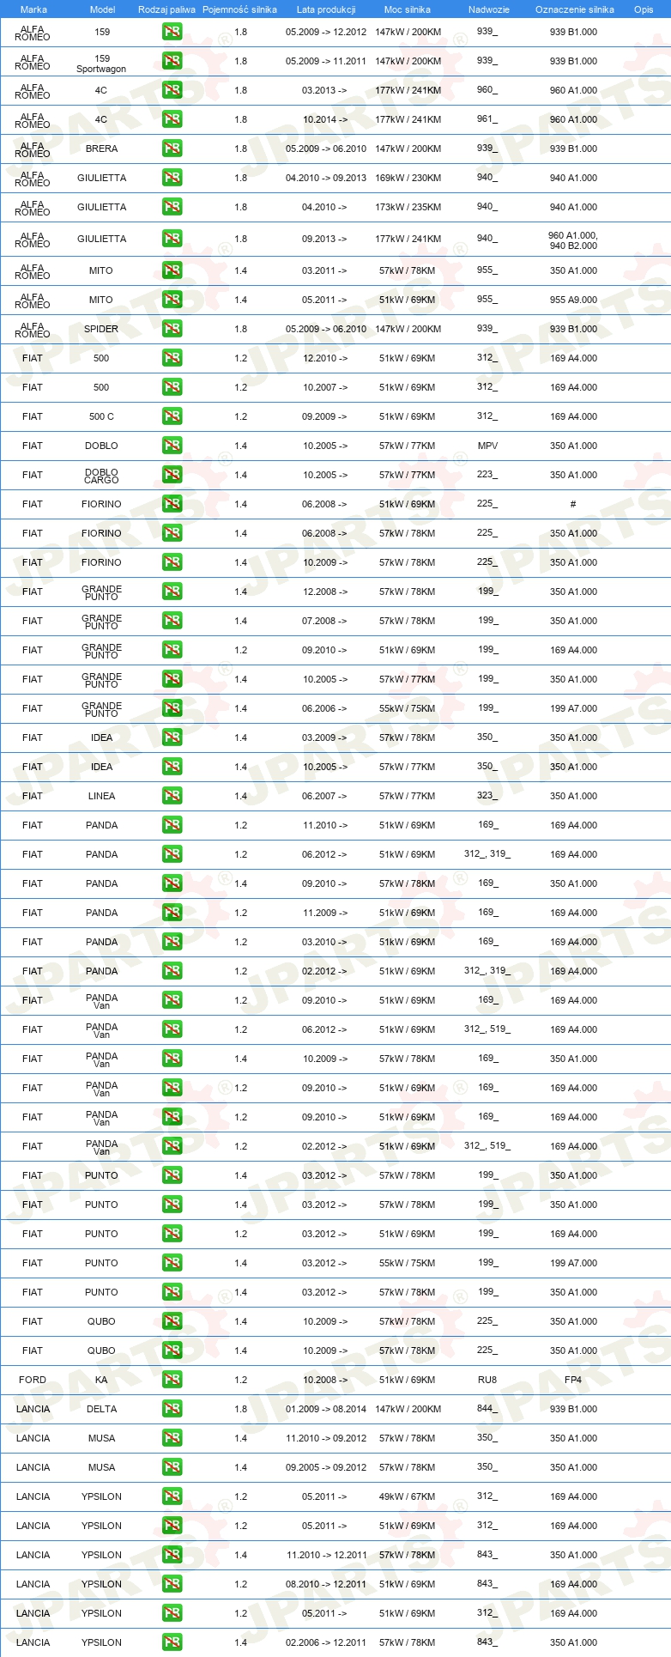Click the MPV body cell
Image resolution: width=671 pixels, height=1657 pixels.
pyautogui.click(x=487, y=446)
